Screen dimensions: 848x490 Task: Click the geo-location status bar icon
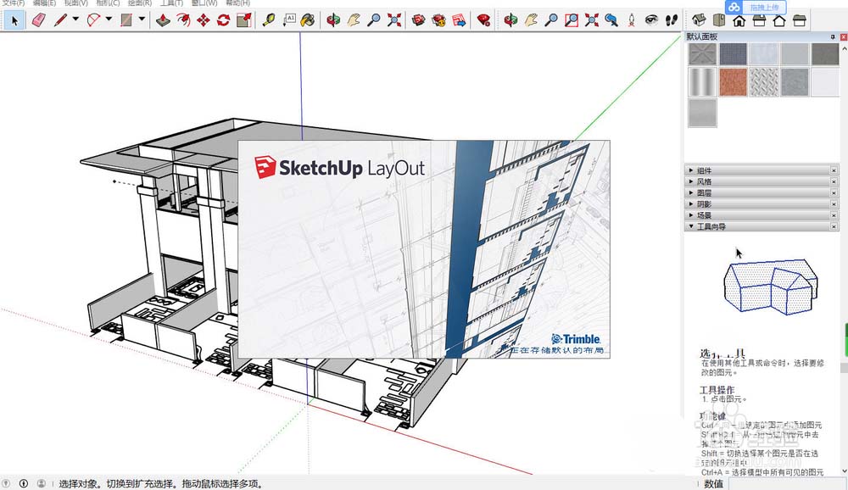(x=6, y=483)
